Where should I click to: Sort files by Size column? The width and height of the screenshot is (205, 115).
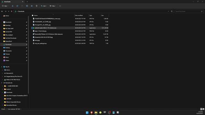(105, 15)
